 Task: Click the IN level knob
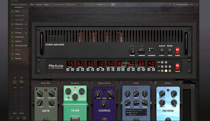point(15,82)
